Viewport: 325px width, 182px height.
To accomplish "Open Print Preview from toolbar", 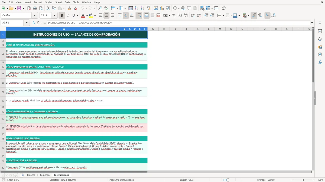I will click(x=41, y=8).
